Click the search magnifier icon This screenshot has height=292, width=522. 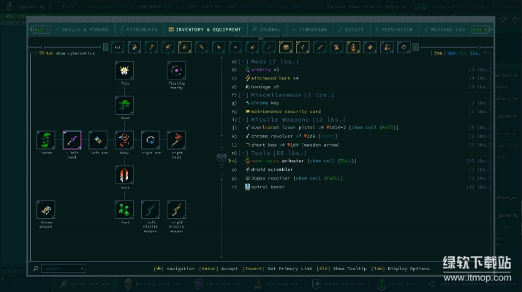tap(36, 269)
